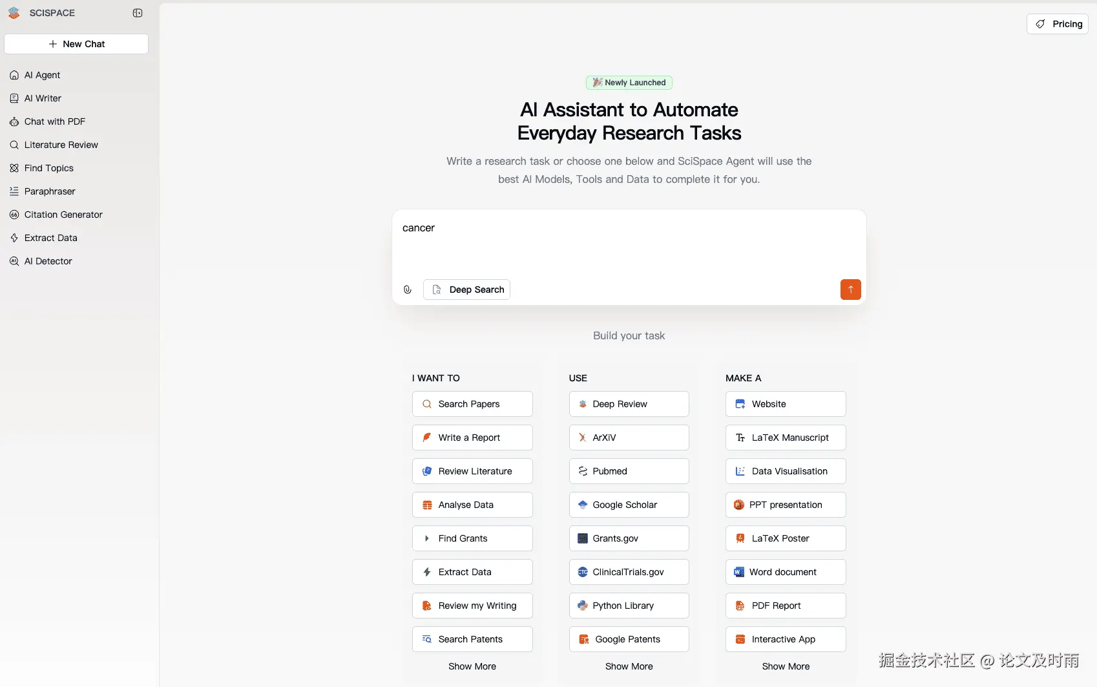Choose Website as the output
This screenshot has height=687, width=1097.
pos(786,404)
